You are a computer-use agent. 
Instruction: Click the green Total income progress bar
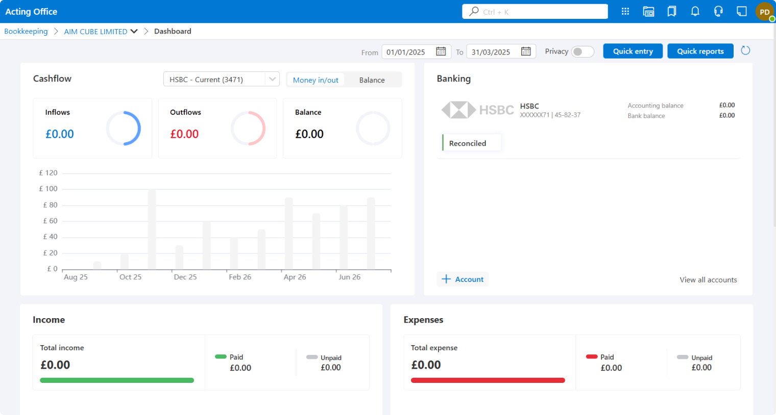pos(117,380)
